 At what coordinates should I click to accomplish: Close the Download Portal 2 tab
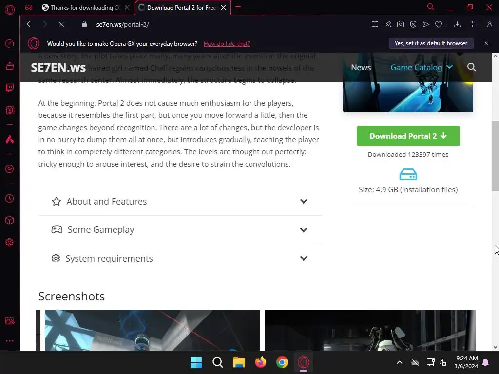tap(223, 8)
